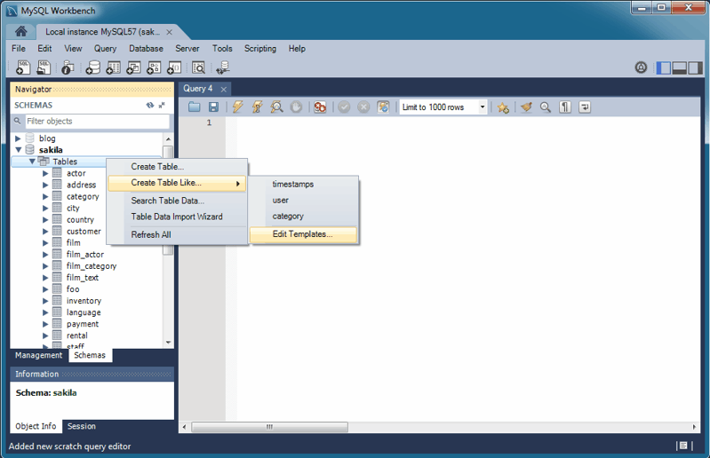Viewport: 710px width, 458px height.
Task: Click the create new schema icon
Action: click(92, 67)
